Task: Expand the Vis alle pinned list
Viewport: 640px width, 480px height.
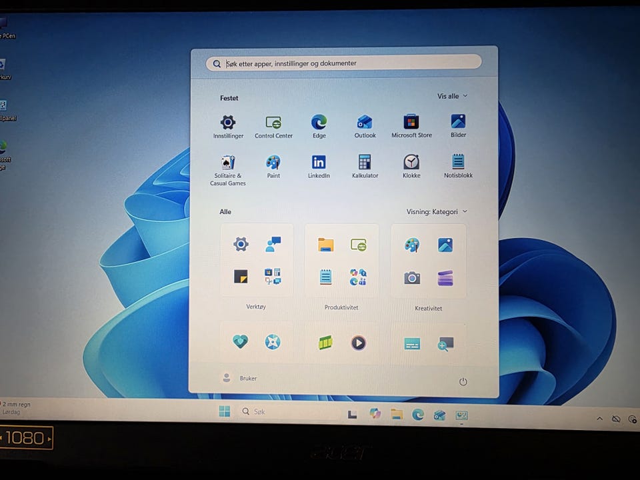Action: coord(452,96)
